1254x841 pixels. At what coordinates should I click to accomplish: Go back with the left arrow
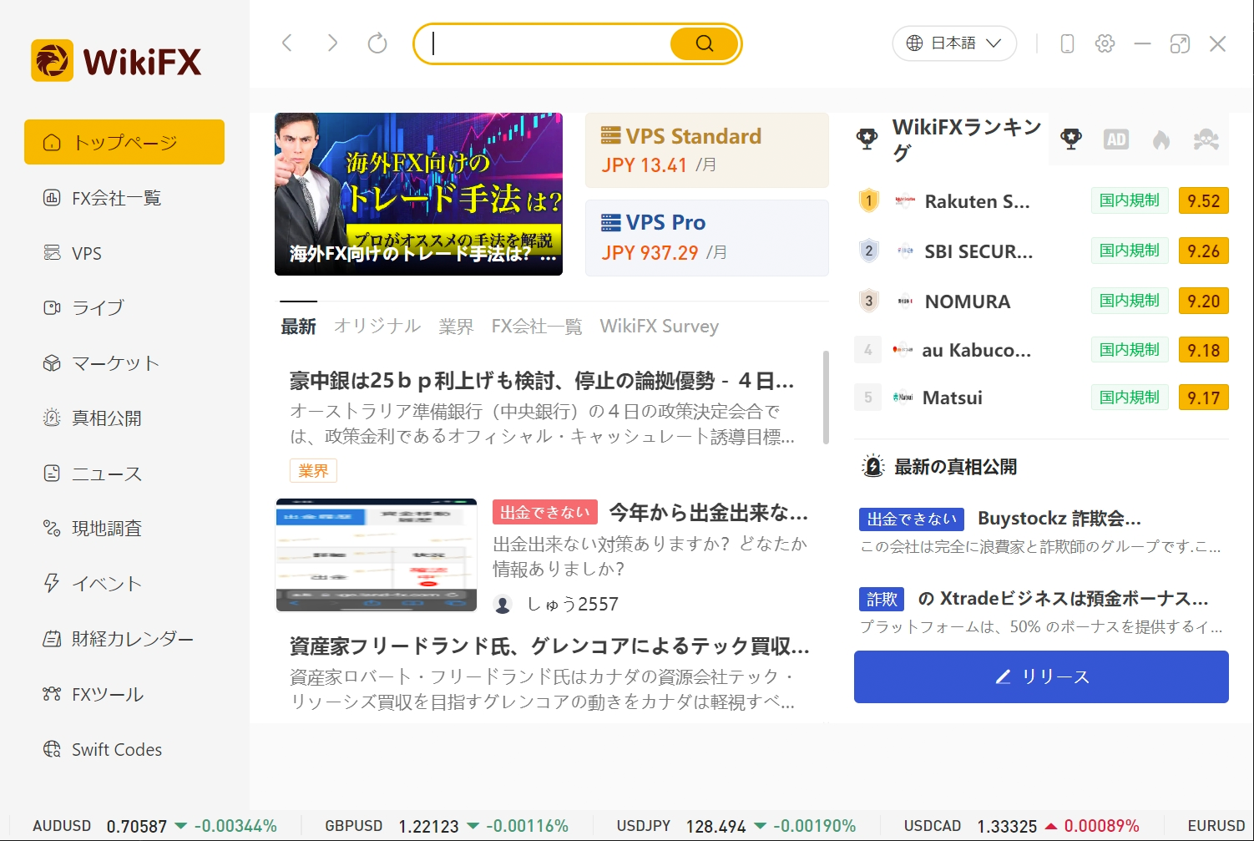click(x=287, y=43)
